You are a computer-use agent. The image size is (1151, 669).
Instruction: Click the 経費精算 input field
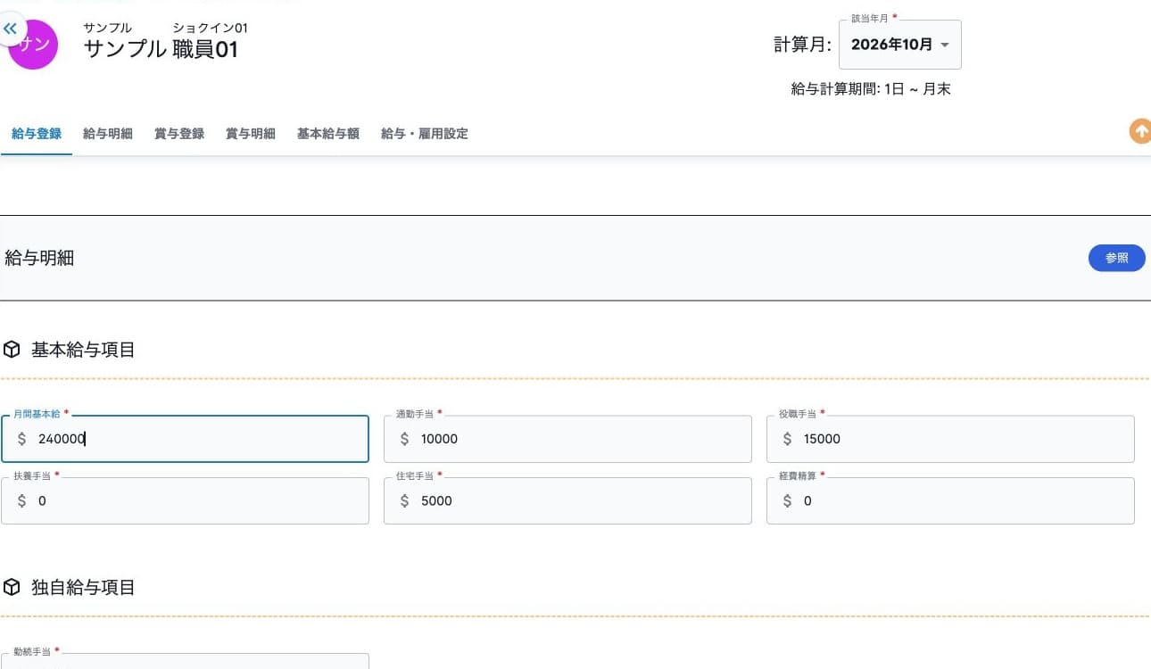tap(950, 500)
